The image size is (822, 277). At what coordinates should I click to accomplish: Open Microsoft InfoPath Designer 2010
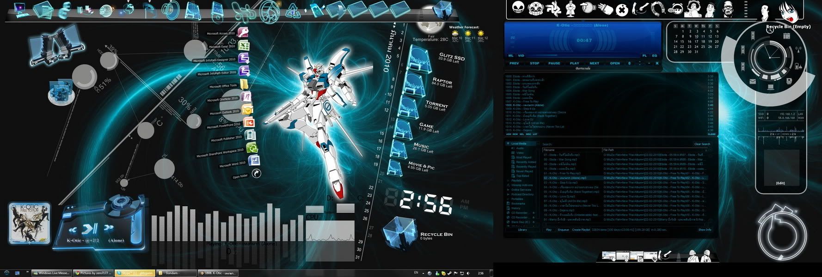click(x=244, y=58)
